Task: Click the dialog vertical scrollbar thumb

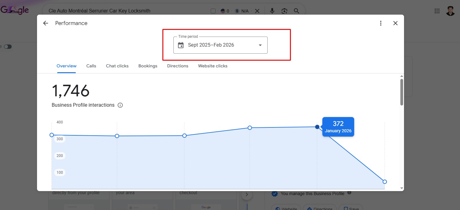Action: [402, 92]
